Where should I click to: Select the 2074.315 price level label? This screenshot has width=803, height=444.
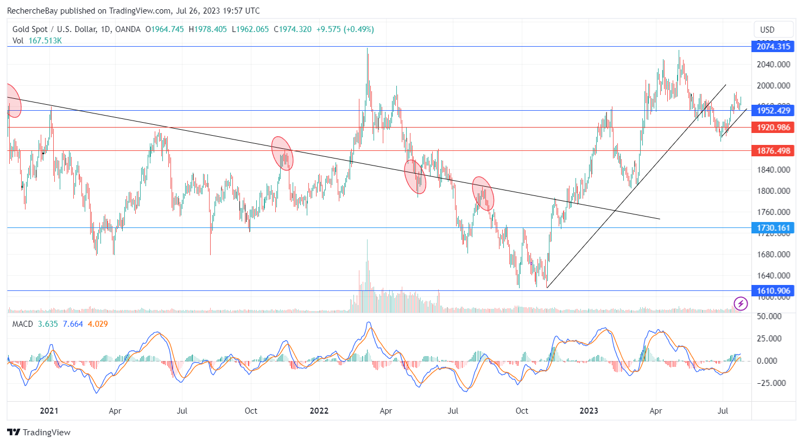(x=773, y=47)
